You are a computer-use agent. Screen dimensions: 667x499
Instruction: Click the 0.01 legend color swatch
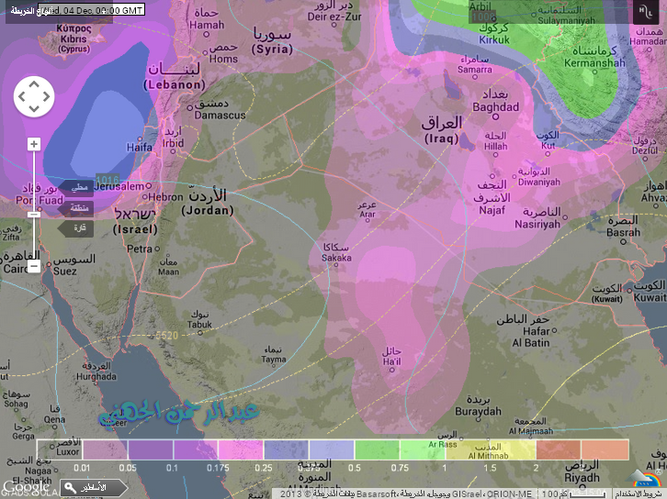[105, 449]
